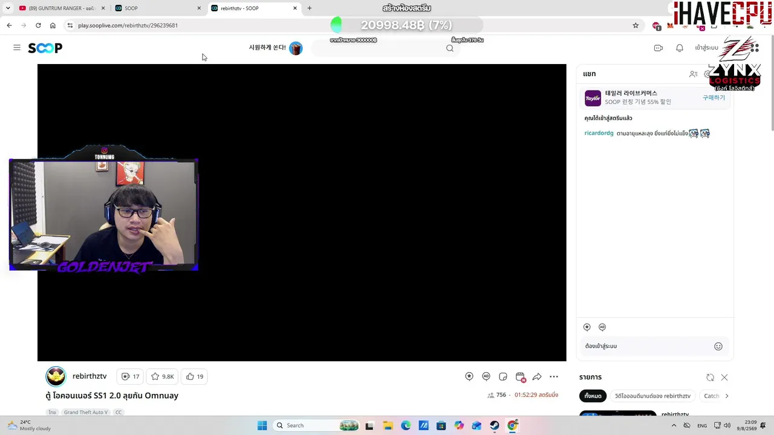Select the rebirthztv - SOOP tab
The width and height of the screenshot is (774, 435).
point(255,8)
